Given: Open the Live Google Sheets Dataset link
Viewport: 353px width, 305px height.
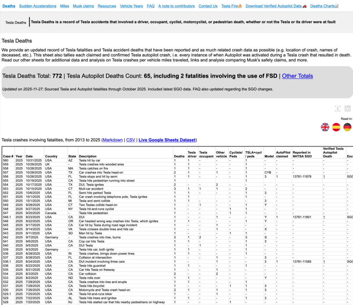Looking at the screenshot, I should pos(167,140).
